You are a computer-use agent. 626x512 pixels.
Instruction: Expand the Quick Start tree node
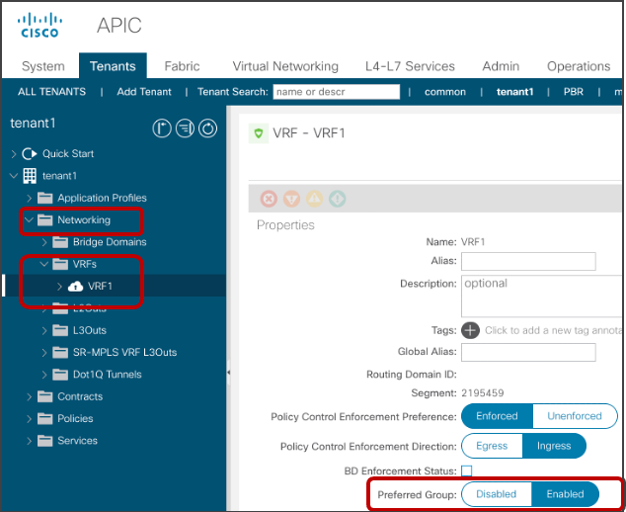pos(14,153)
